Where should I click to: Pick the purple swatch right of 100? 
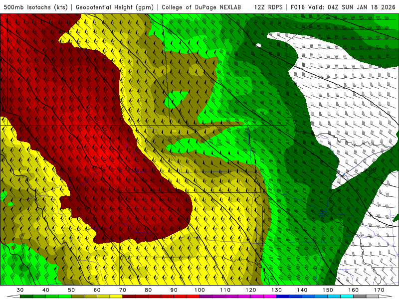206,297
